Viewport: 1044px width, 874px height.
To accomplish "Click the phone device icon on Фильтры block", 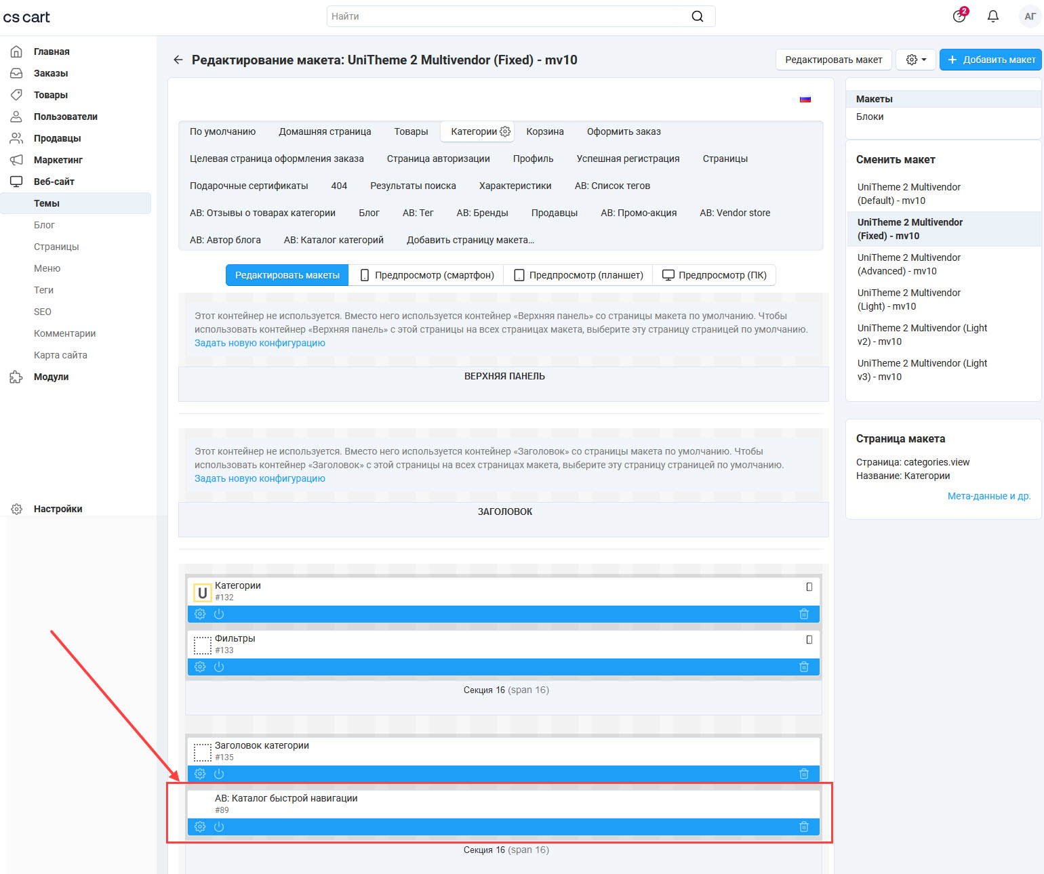I will tap(809, 640).
